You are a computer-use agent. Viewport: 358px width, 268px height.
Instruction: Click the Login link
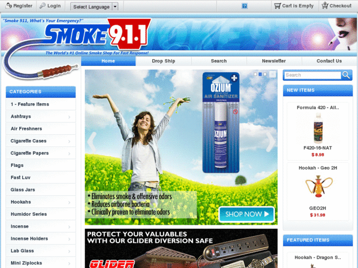click(54, 6)
